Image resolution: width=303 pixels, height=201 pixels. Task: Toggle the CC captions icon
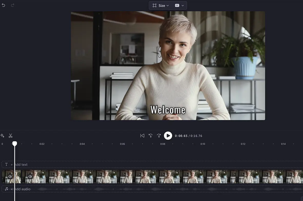(177, 6)
